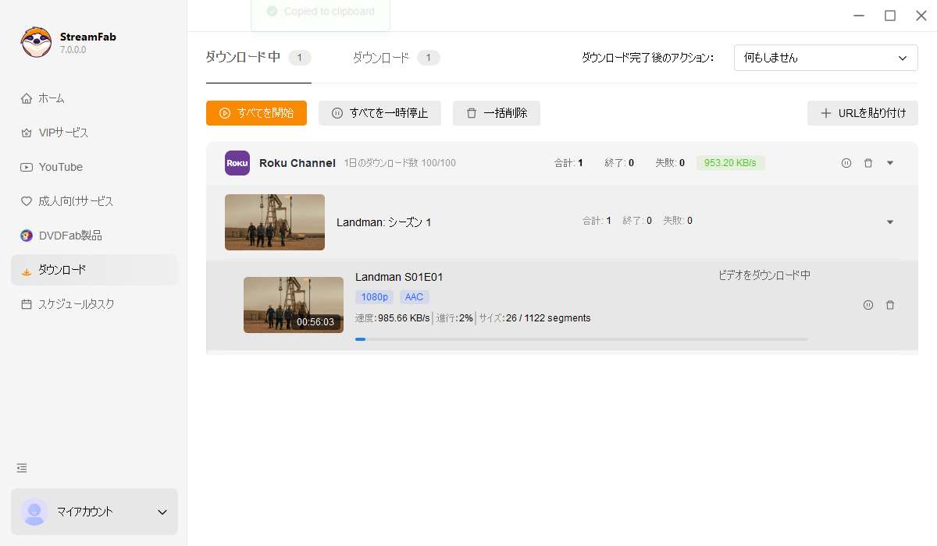Viewport: 937px width, 546px height.
Task: Delete the Landman S01E01 download
Action: (x=890, y=305)
